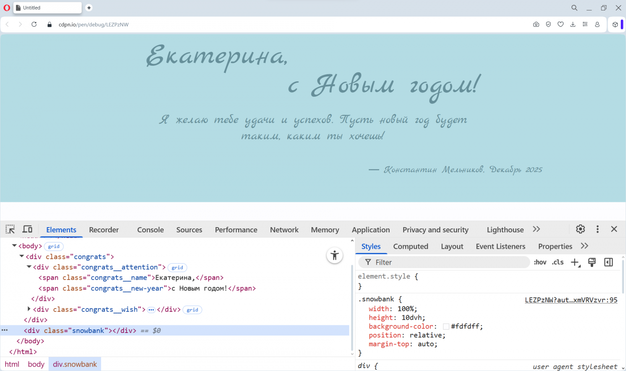Open the Computed styles tab

411,246
